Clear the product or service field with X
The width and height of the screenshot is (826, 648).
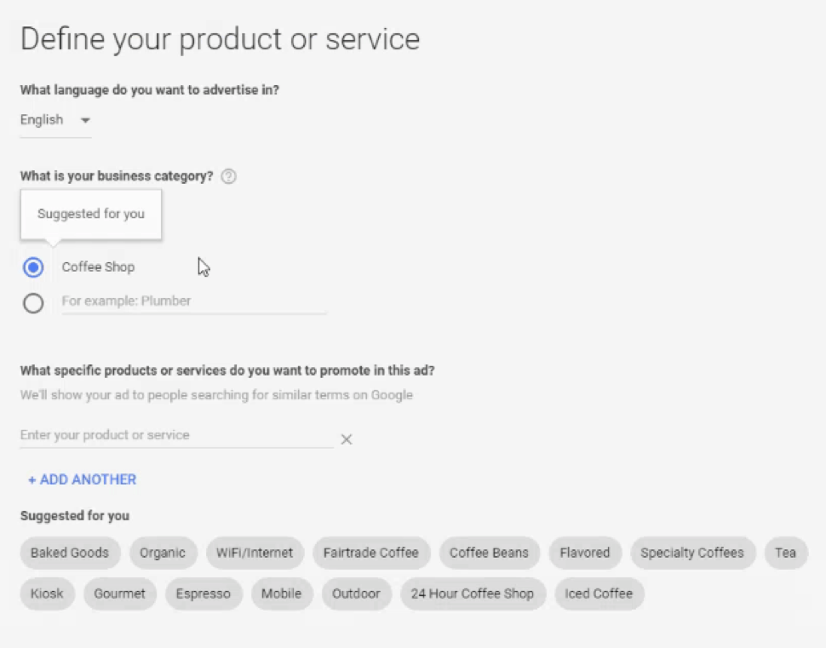pyautogui.click(x=347, y=439)
